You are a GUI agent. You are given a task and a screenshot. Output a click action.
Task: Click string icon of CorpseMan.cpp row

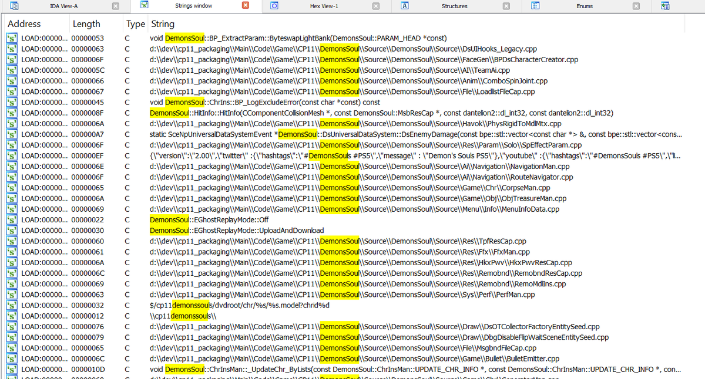12,188
